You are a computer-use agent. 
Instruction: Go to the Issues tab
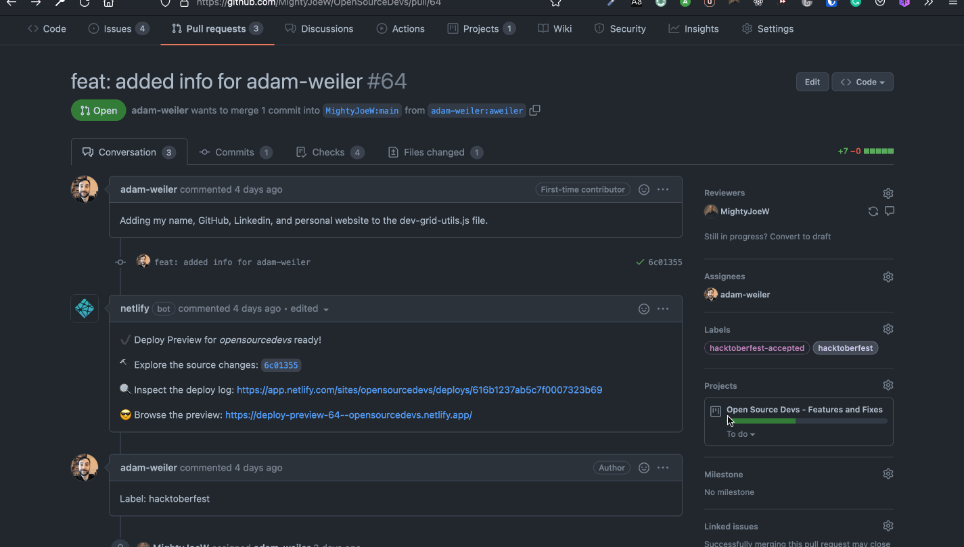118,28
